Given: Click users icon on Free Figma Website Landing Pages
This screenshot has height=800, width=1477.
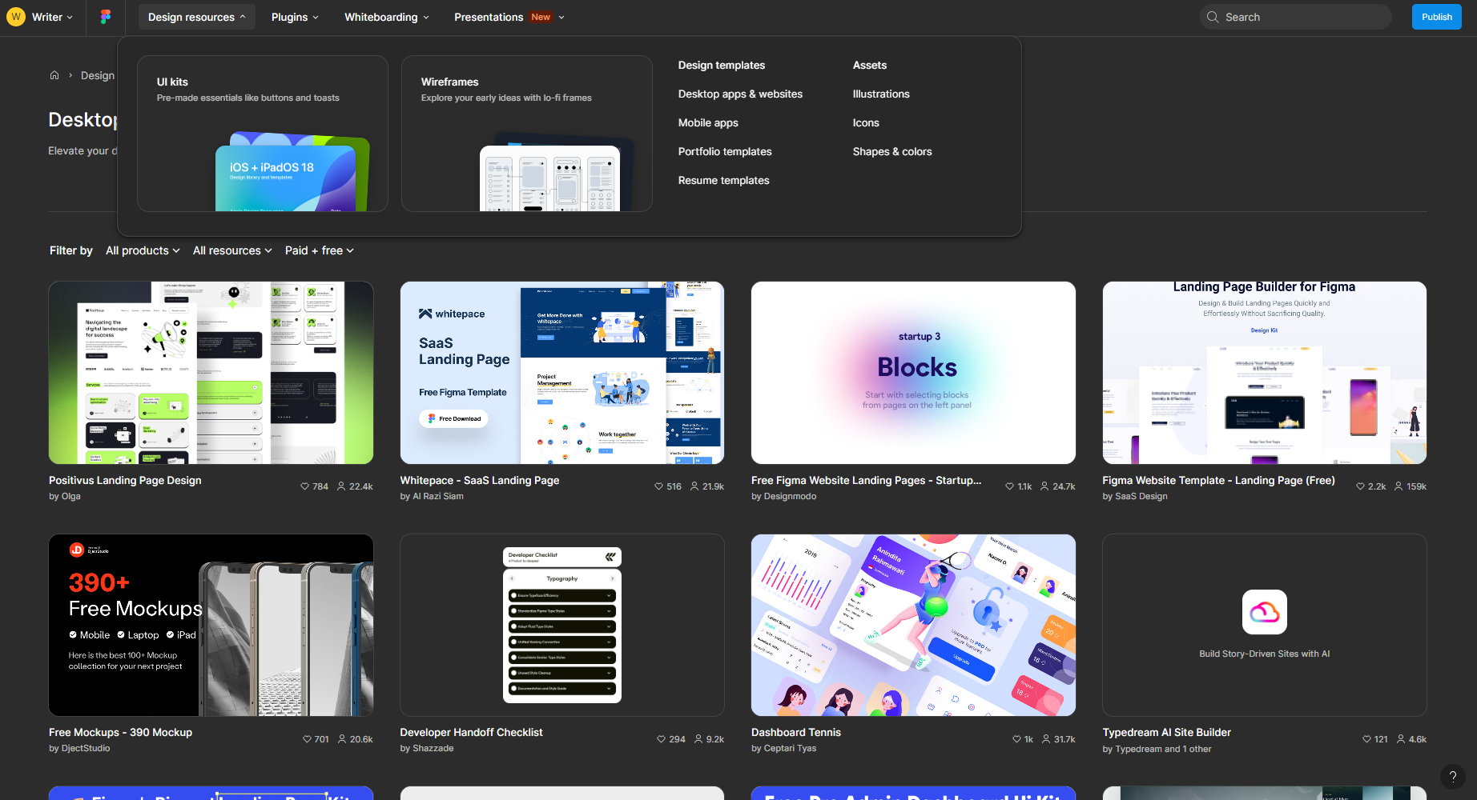Looking at the screenshot, I should point(1044,486).
